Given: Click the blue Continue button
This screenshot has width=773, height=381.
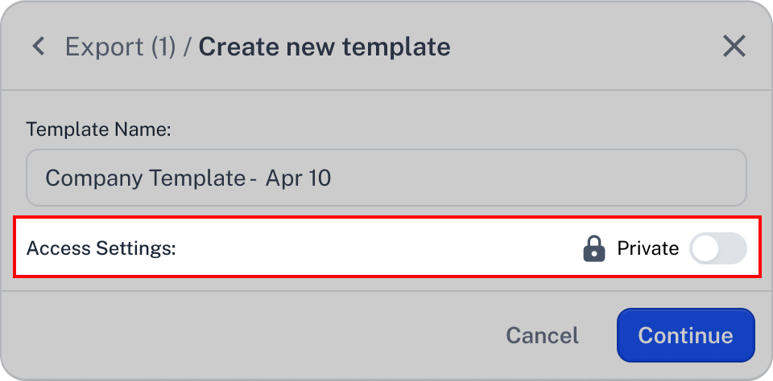Looking at the screenshot, I should pyautogui.click(x=686, y=335).
